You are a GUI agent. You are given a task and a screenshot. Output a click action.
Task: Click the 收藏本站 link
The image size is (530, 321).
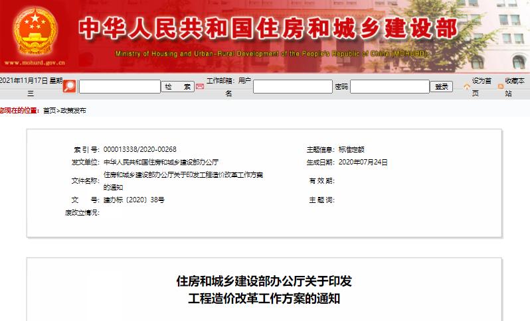[515, 87]
